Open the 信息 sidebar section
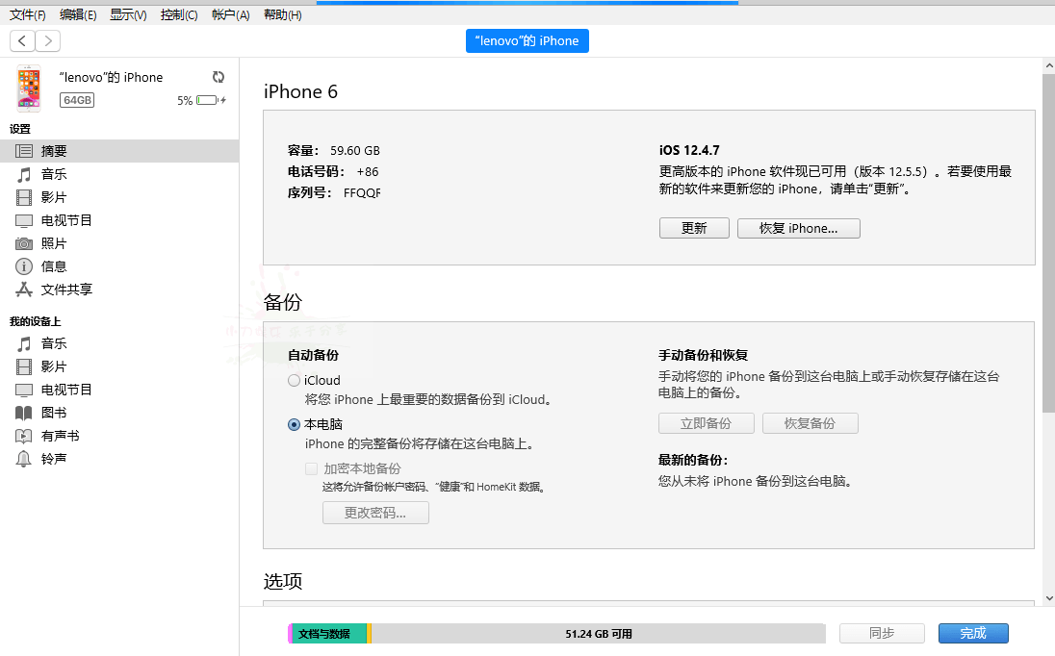 pos(53,266)
